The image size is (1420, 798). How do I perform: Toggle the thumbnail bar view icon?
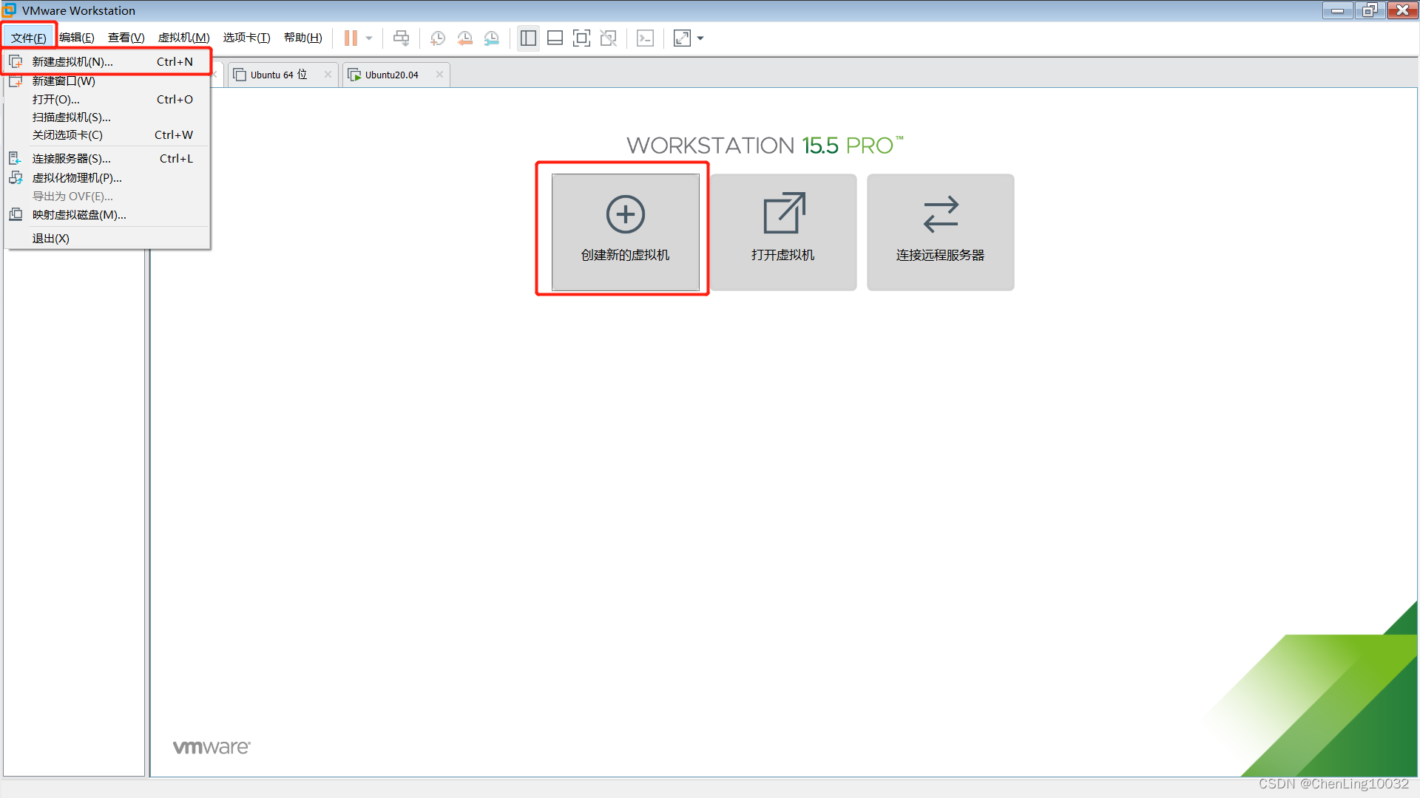point(555,38)
